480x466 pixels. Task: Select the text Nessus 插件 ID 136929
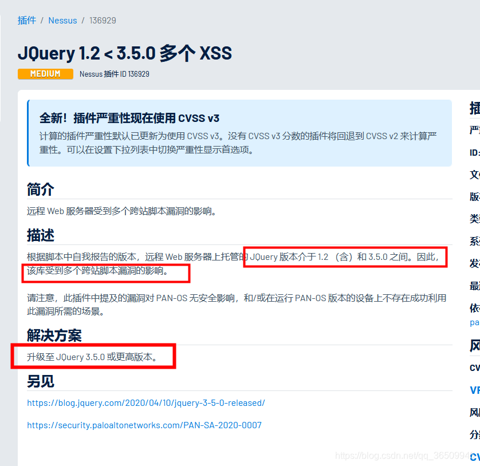point(115,74)
